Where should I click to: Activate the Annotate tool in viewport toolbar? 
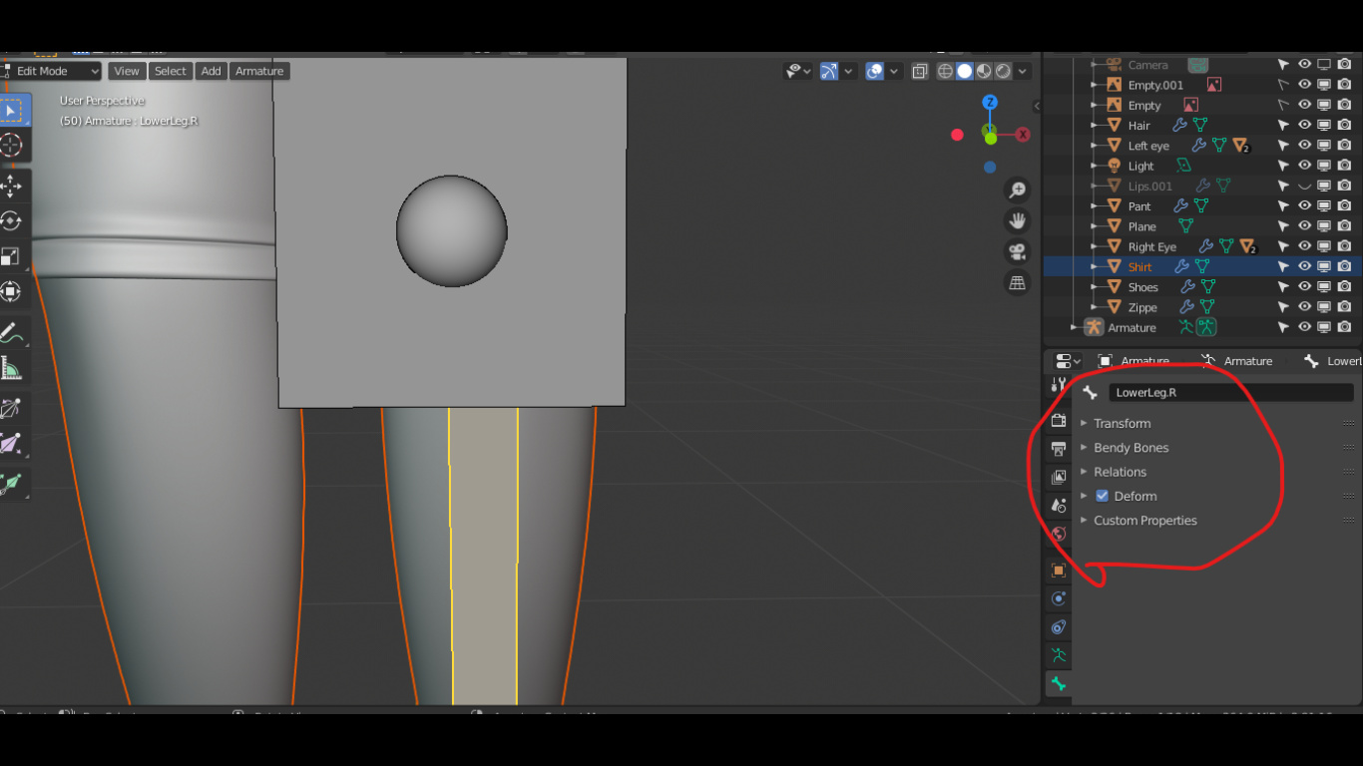pos(14,332)
